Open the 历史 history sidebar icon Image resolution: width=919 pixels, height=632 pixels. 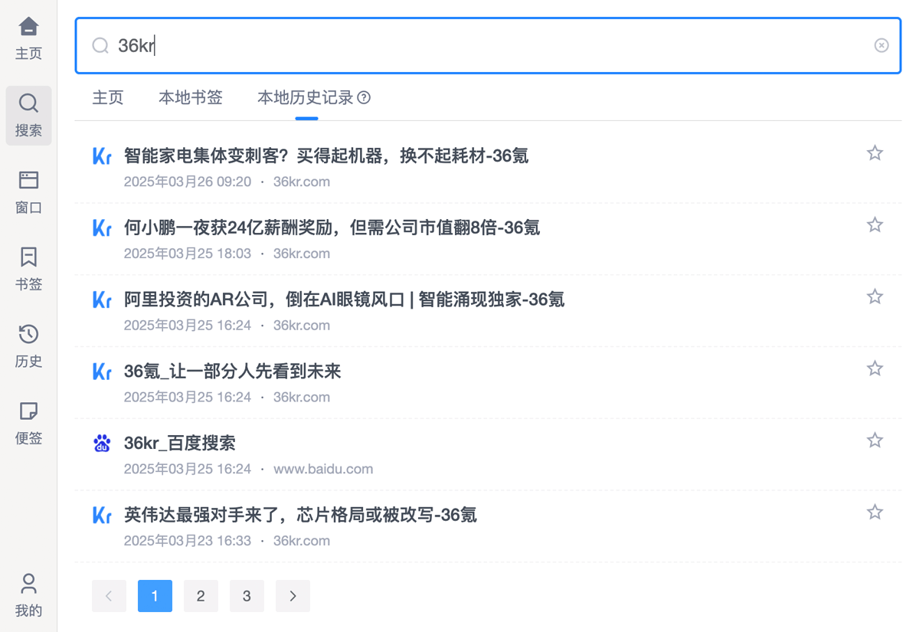pyautogui.click(x=28, y=346)
